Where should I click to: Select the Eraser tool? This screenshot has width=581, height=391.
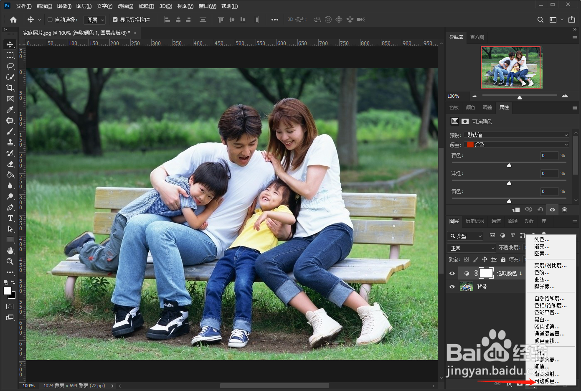click(x=10, y=164)
